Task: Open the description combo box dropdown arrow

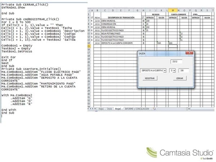Action: tap(165, 71)
